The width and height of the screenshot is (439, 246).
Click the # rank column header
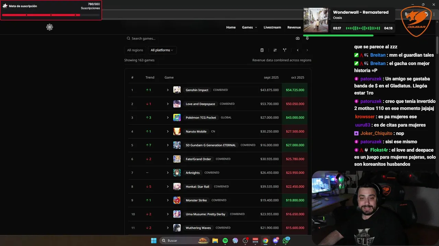point(132,78)
